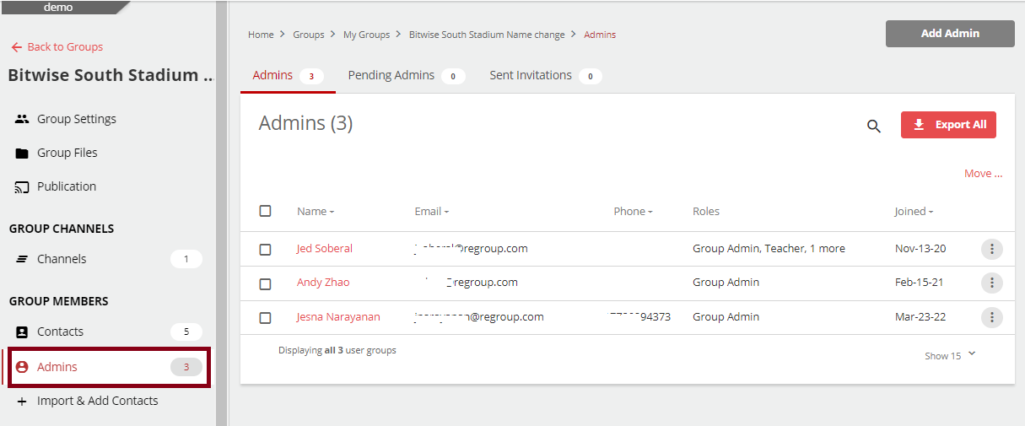Check the box for Jed Soberal
Viewport: 1025px width, 426px height.
click(265, 250)
